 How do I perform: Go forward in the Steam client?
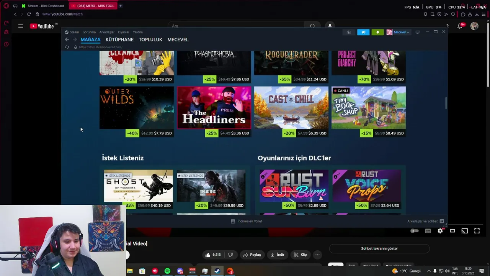click(x=75, y=39)
